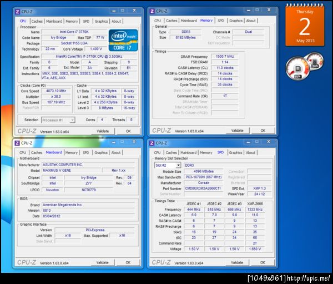Click the CPU-Z logo icon in the Memory window title bar
This screenshot has width=333, height=284.
152,11
